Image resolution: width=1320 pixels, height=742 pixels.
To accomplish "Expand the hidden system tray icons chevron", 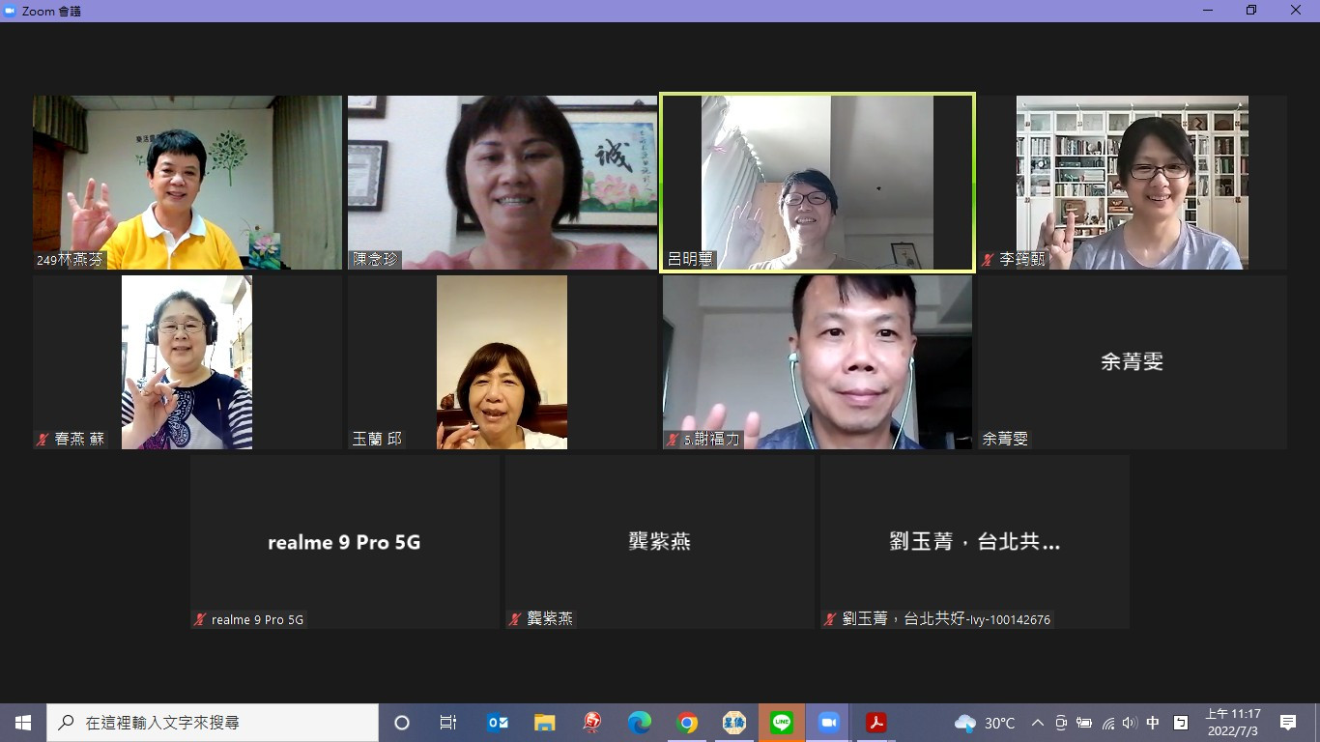I will 1038,723.
